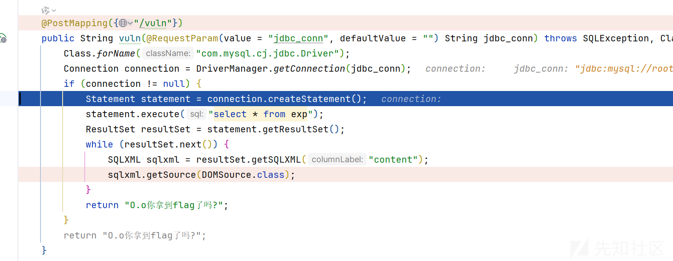Image resolution: width=673 pixels, height=261 pixels.
Task: Click the jdbc_conn debug value hint
Action: point(593,68)
